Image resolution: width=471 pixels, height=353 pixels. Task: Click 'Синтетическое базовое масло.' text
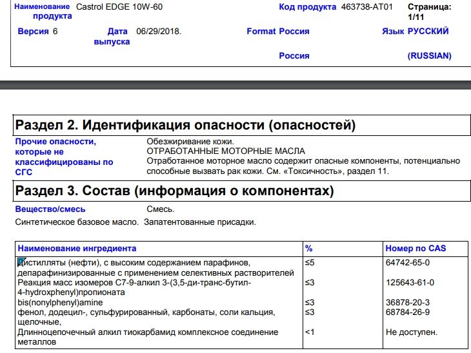click(x=77, y=222)
